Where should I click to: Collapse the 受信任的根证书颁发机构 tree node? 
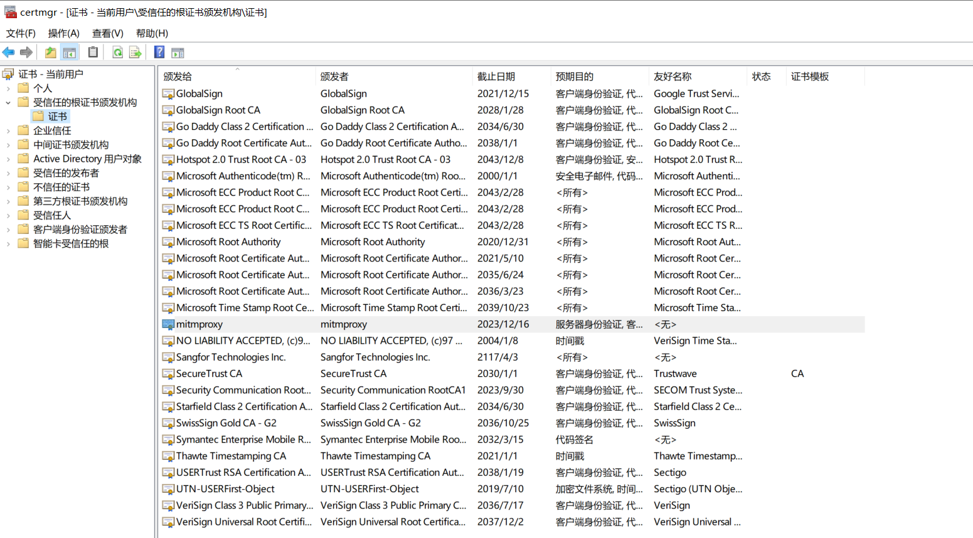click(8, 103)
